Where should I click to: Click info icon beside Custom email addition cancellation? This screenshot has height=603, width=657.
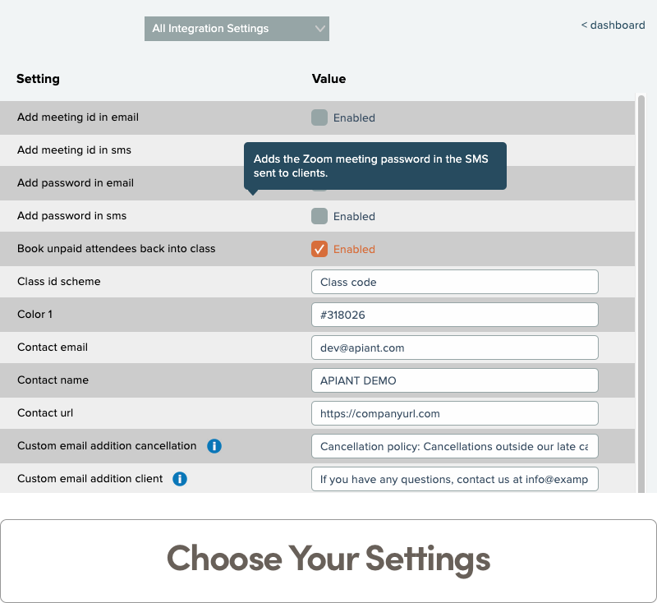click(214, 446)
